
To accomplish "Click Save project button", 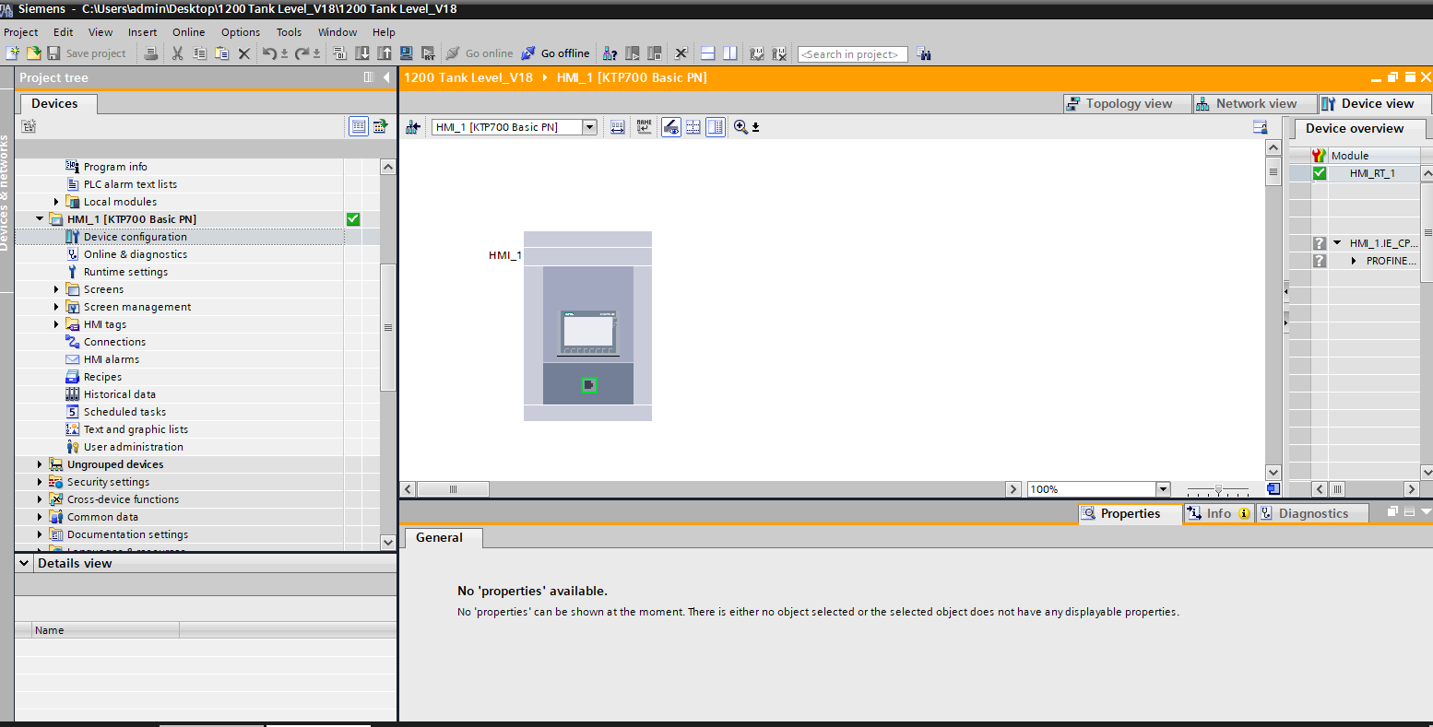I will pyautogui.click(x=87, y=53).
